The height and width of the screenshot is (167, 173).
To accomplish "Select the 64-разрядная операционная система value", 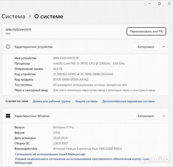I will point(90,85).
